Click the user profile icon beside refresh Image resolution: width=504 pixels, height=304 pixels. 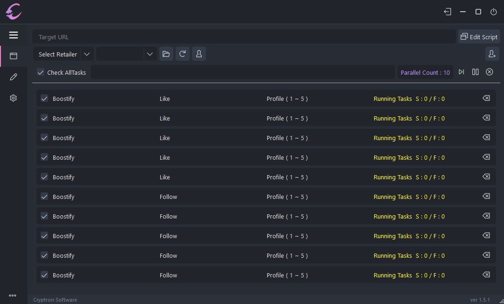pos(199,54)
